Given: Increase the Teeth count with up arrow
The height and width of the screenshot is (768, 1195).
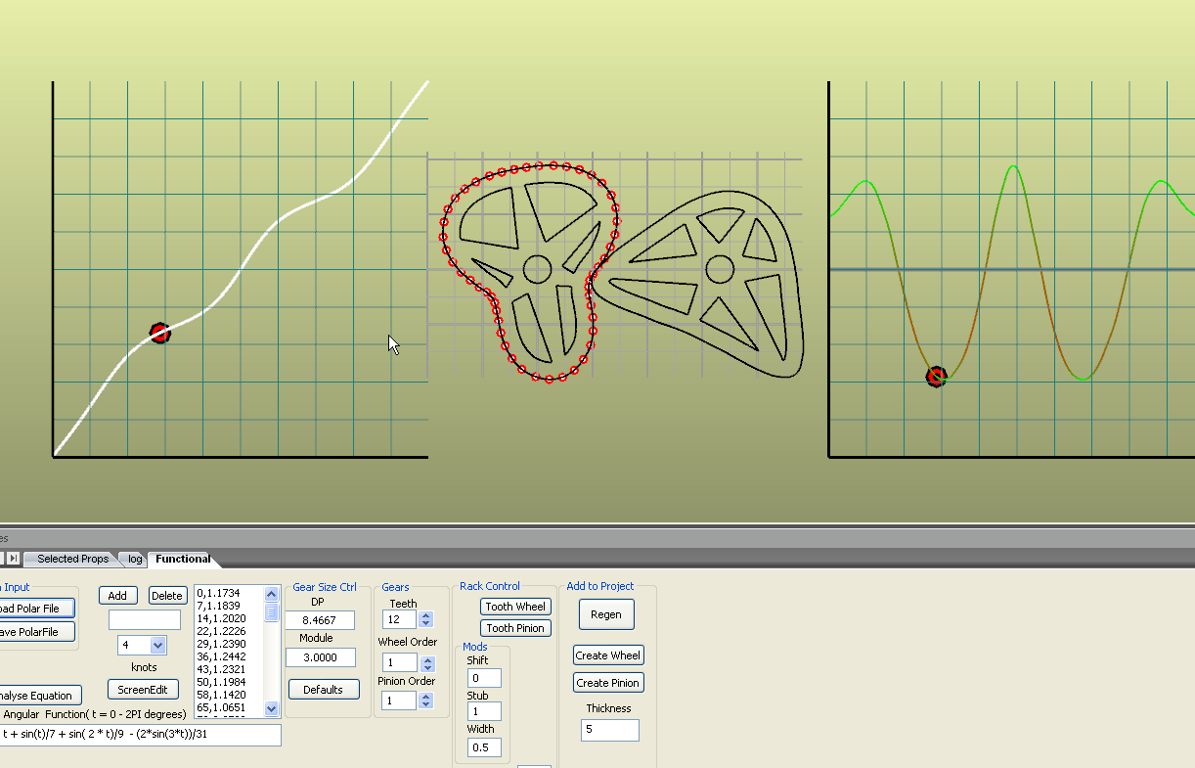Looking at the screenshot, I should point(425,615).
